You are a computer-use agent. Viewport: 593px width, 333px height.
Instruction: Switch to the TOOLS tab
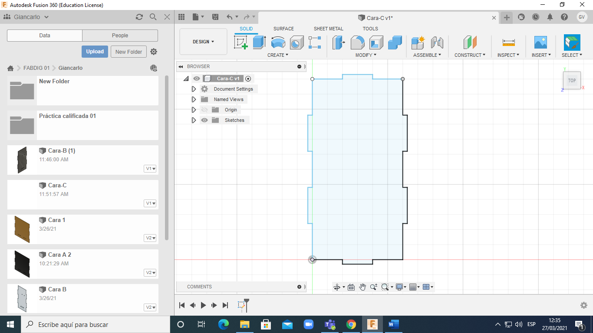tap(370, 29)
